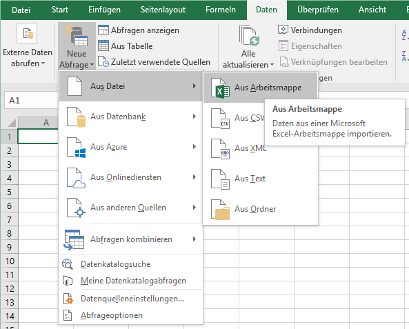Expand the Abfragen kombinieren submenu arrow

(x=194, y=239)
